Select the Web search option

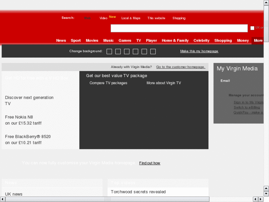pyautogui.click(x=87, y=18)
